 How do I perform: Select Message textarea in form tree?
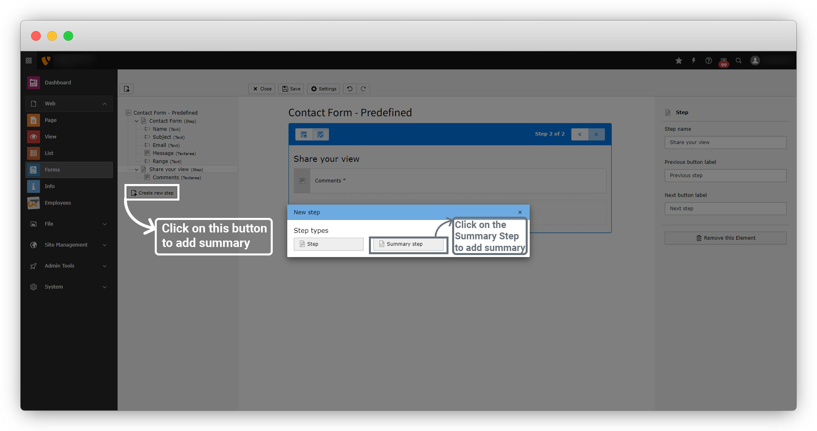[x=163, y=153]
